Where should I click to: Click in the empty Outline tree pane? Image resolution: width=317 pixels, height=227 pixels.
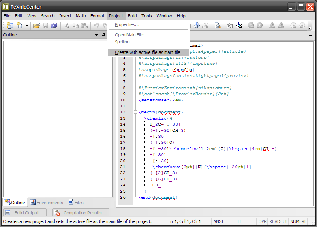[x=58, y=119]
